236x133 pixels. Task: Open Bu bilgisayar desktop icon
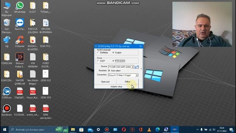[x=7, y=9]
